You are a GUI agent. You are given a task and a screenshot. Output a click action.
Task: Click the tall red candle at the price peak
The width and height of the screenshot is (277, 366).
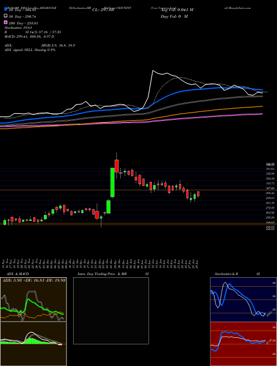[116, 166]
